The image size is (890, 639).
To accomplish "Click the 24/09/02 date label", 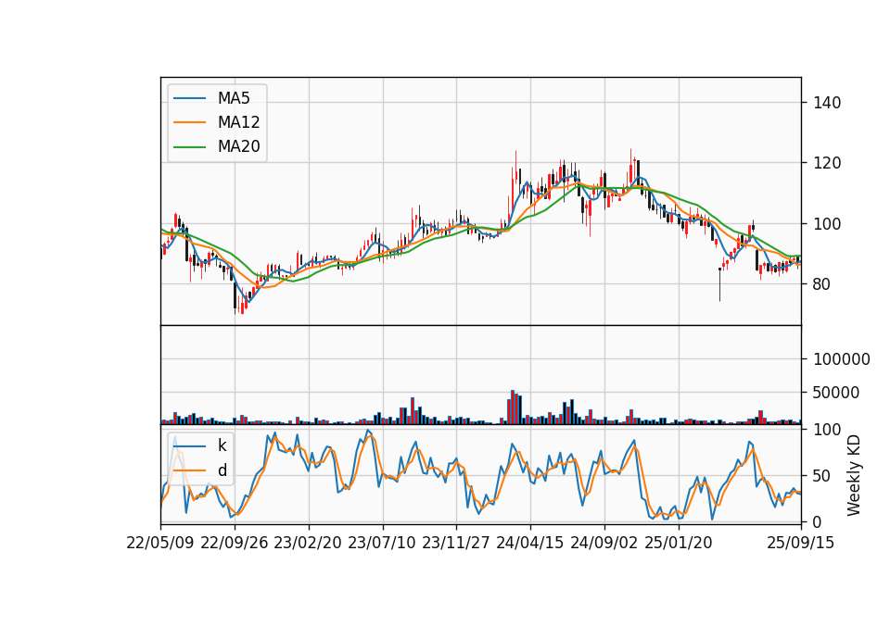I will [x=604, y=544].
